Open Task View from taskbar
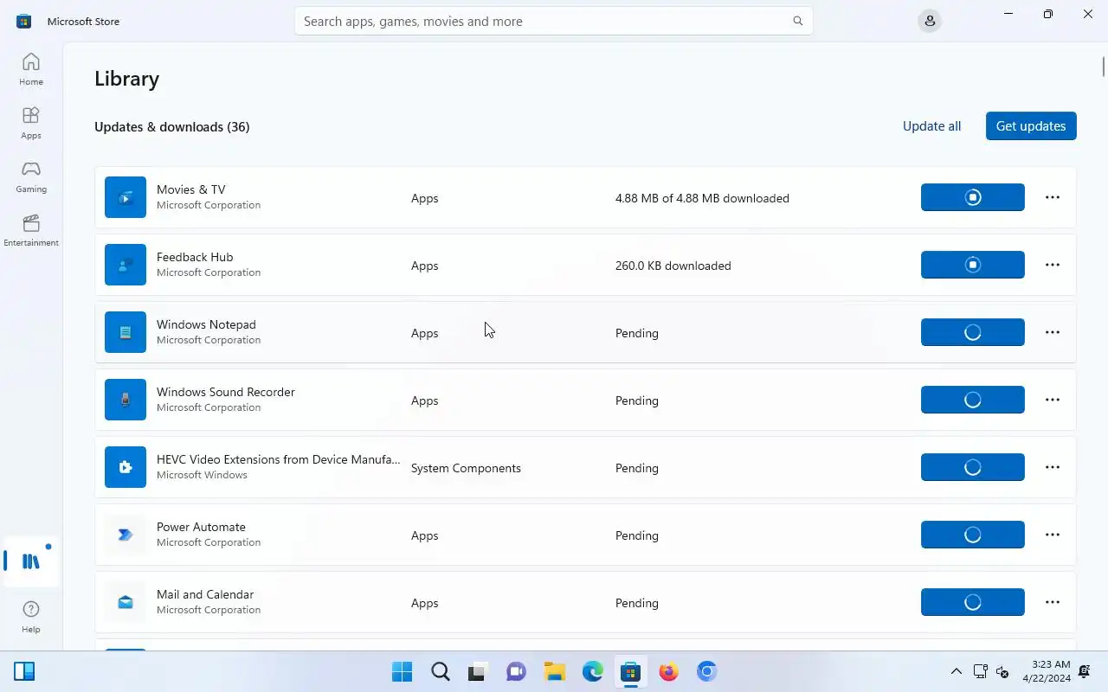This screenshot has width=1108, height=692. (x=479, y=671)
